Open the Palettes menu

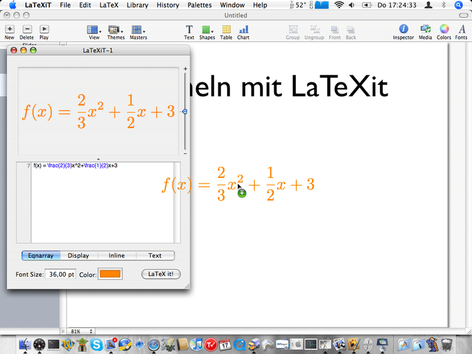click(x=199, y=5)
